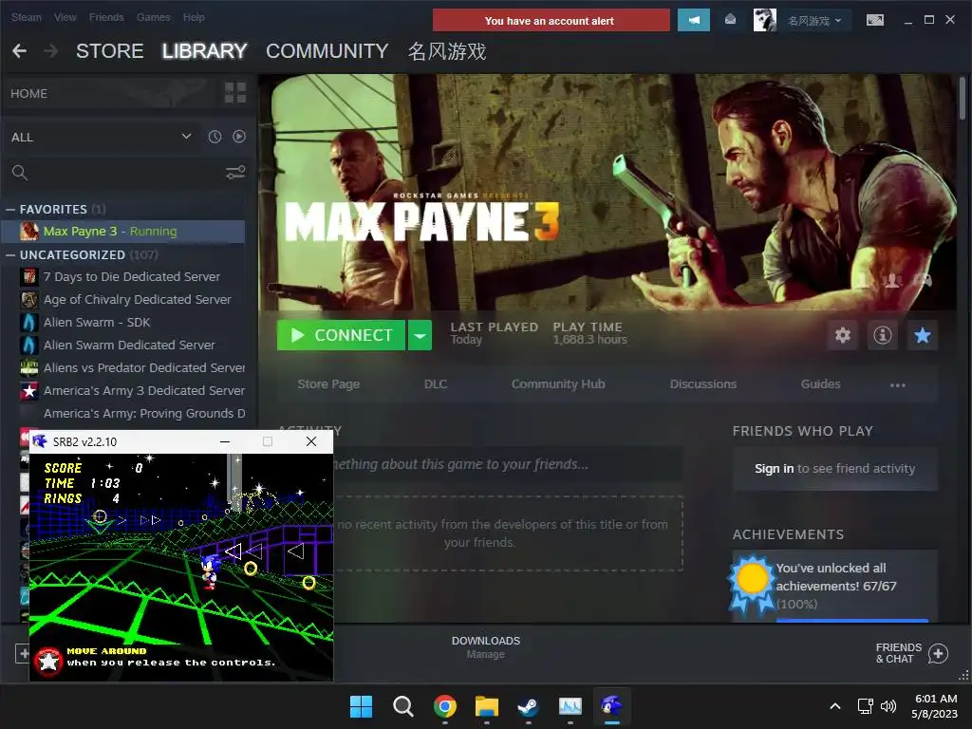Screen dimensions: 972x729
Task: Open advanced filter settings icon
Action: coord(235,173)
